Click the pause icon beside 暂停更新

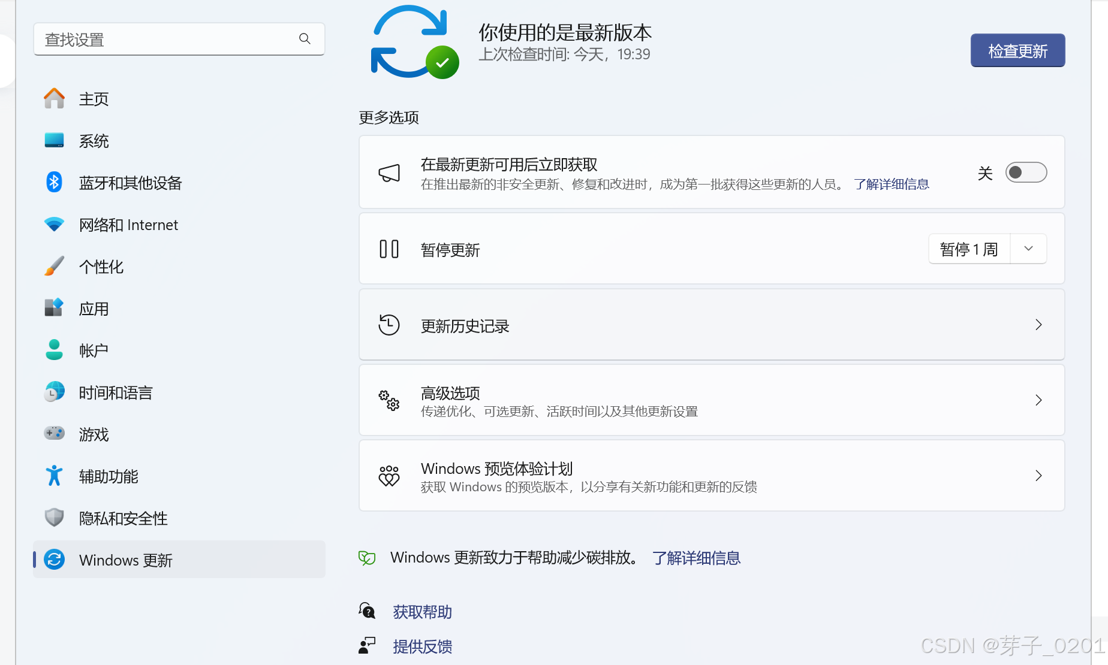(x=389, y=249)
